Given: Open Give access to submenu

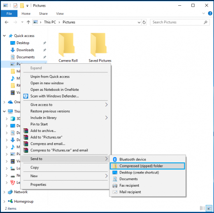Looking at the screenshot, I should (x=65, y=105).
